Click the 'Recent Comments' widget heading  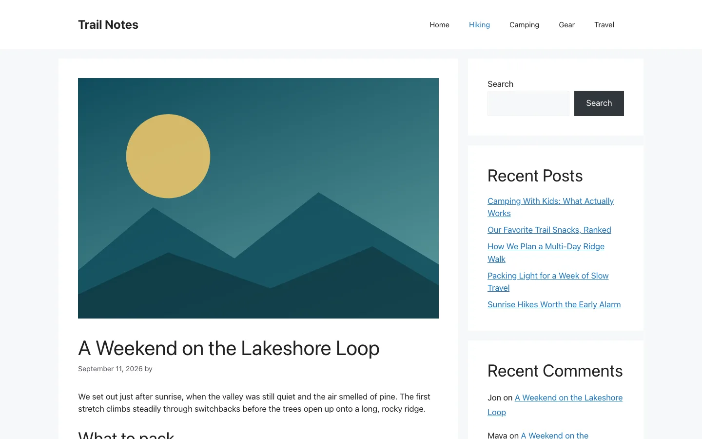[555, 371]
